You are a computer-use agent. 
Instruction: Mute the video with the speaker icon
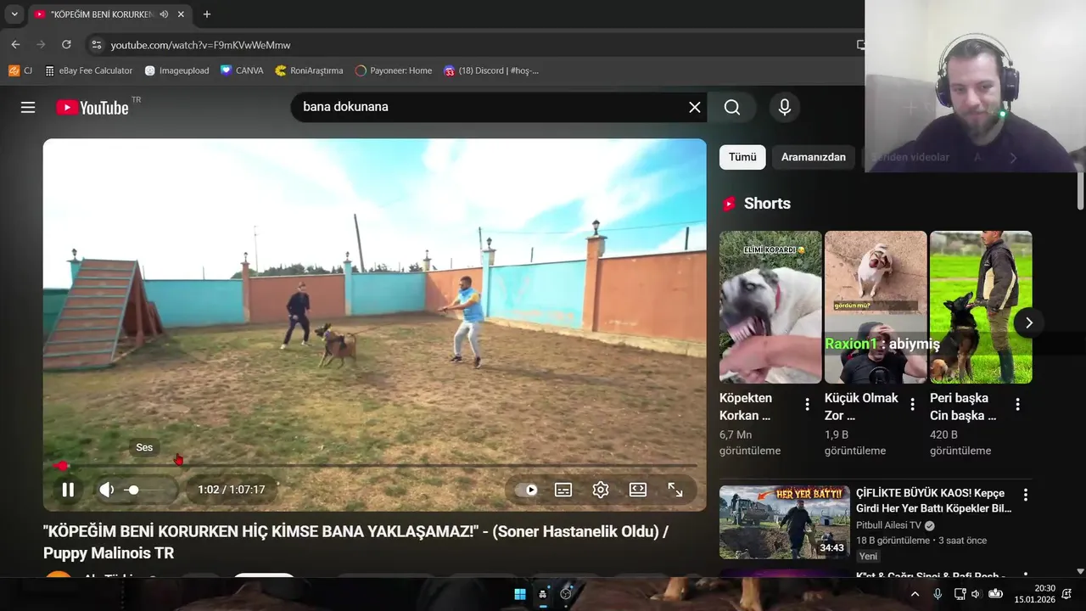pos(107,490)
